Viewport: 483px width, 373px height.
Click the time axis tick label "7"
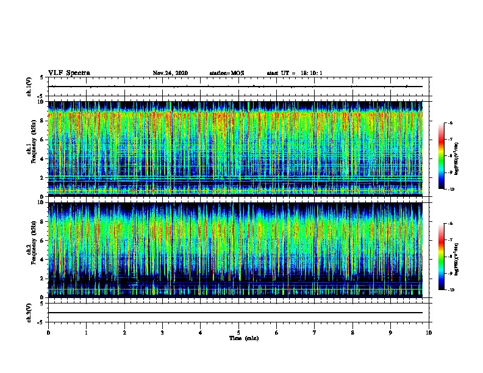point(315,333)
